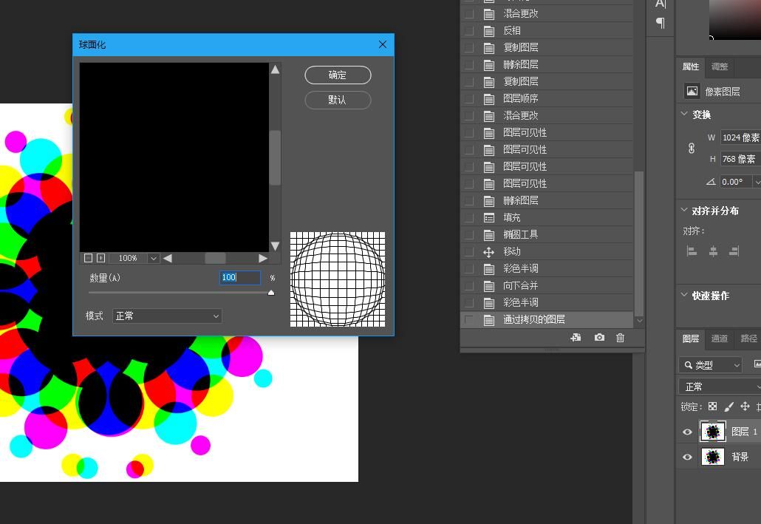761x524 pixels.
Task: Collapse the 对齐并分布 section
Action: pos(684,210)
